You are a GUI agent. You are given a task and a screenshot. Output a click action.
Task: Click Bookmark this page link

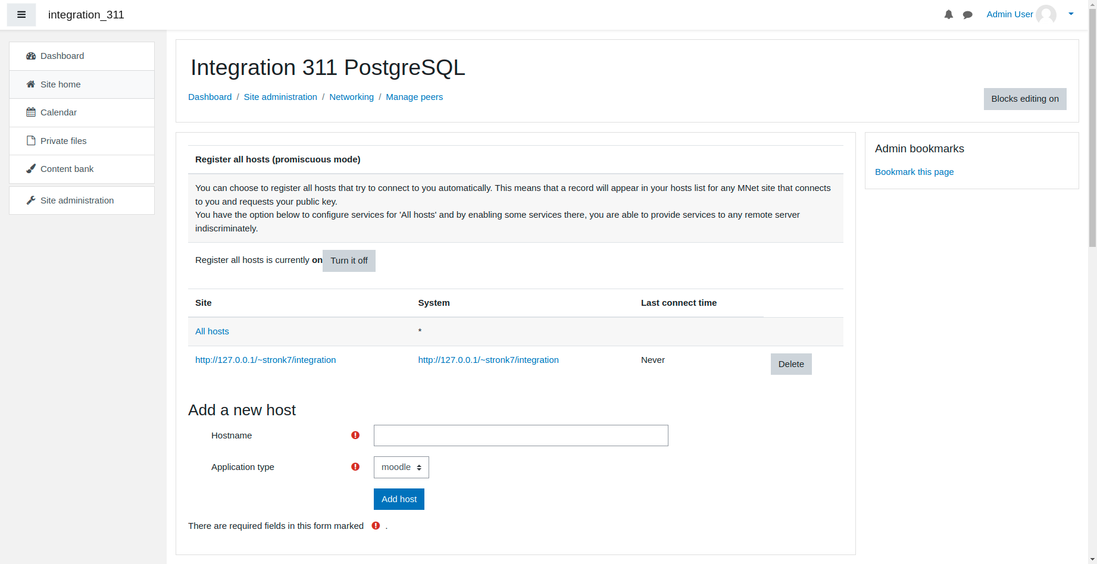(914, 172)
